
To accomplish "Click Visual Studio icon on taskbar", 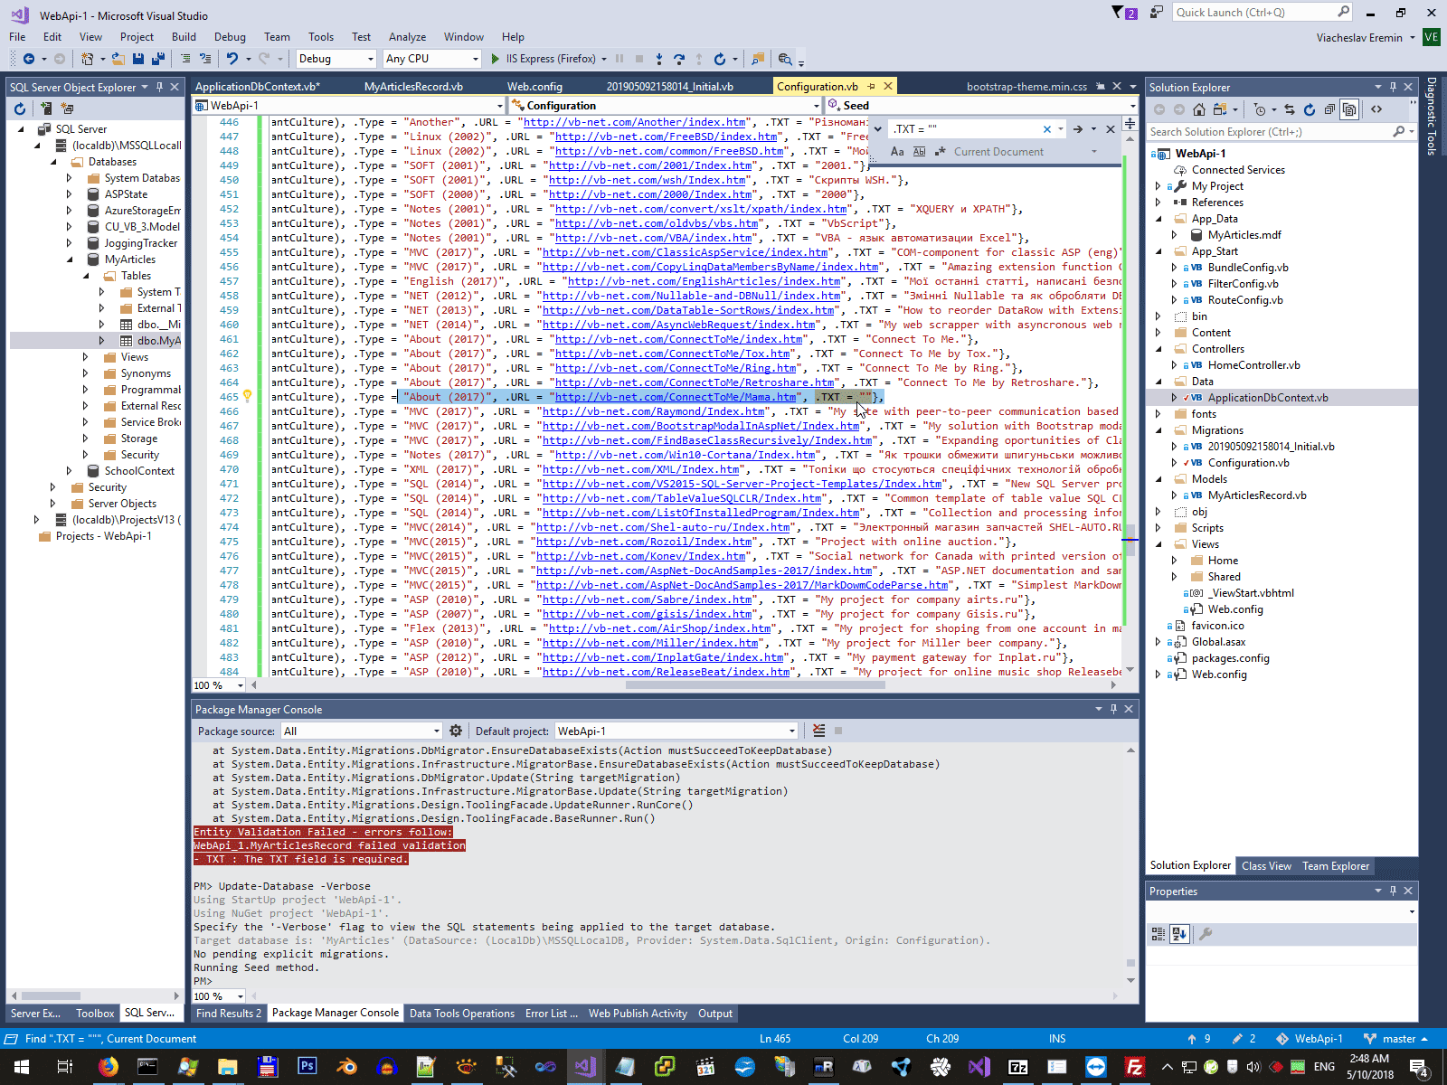I will [585, 1067].
